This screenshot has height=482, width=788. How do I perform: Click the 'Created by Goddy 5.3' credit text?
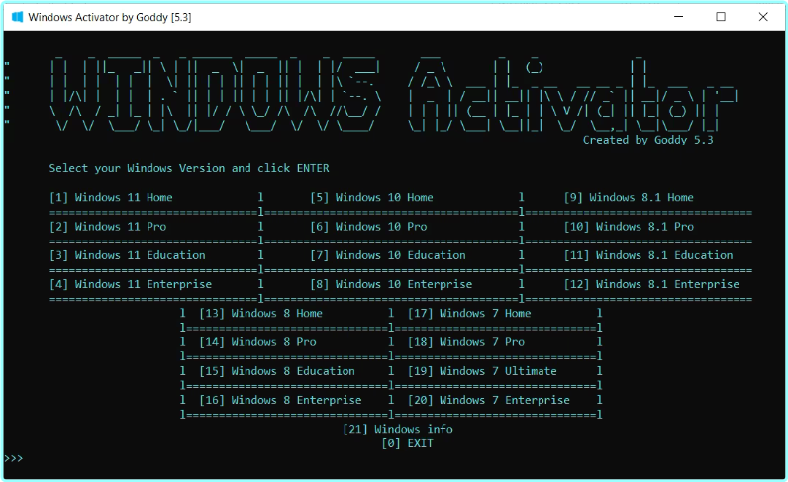648,140
